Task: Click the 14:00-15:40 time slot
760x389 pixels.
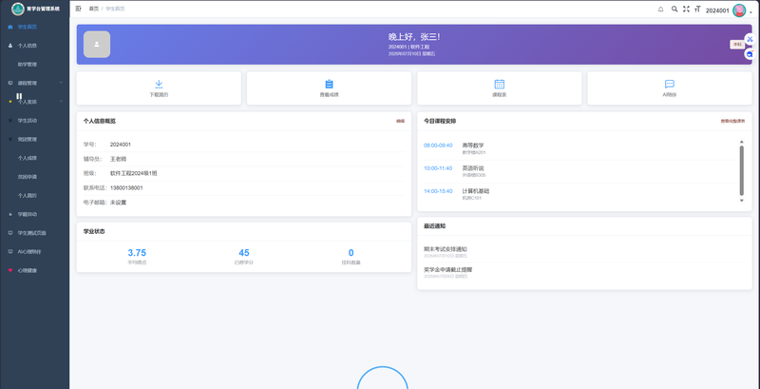Action: click(x=438, y=191)
